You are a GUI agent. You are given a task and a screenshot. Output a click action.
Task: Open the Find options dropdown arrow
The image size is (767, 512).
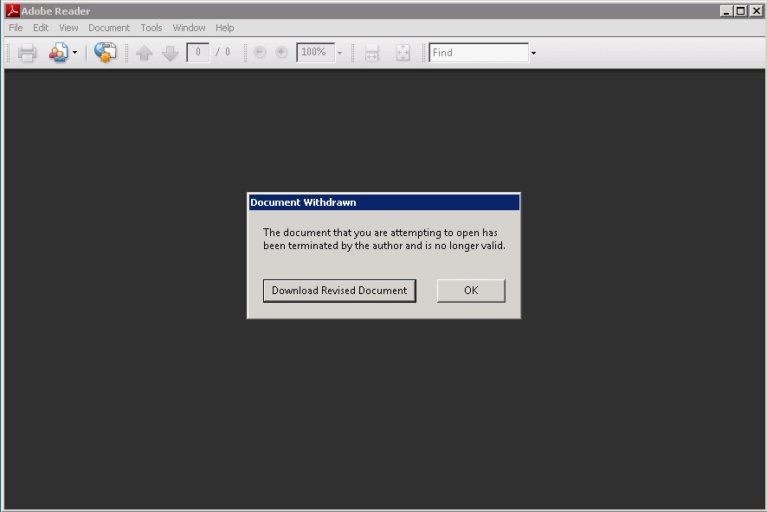pyautogui.click(x=533, y=53)
